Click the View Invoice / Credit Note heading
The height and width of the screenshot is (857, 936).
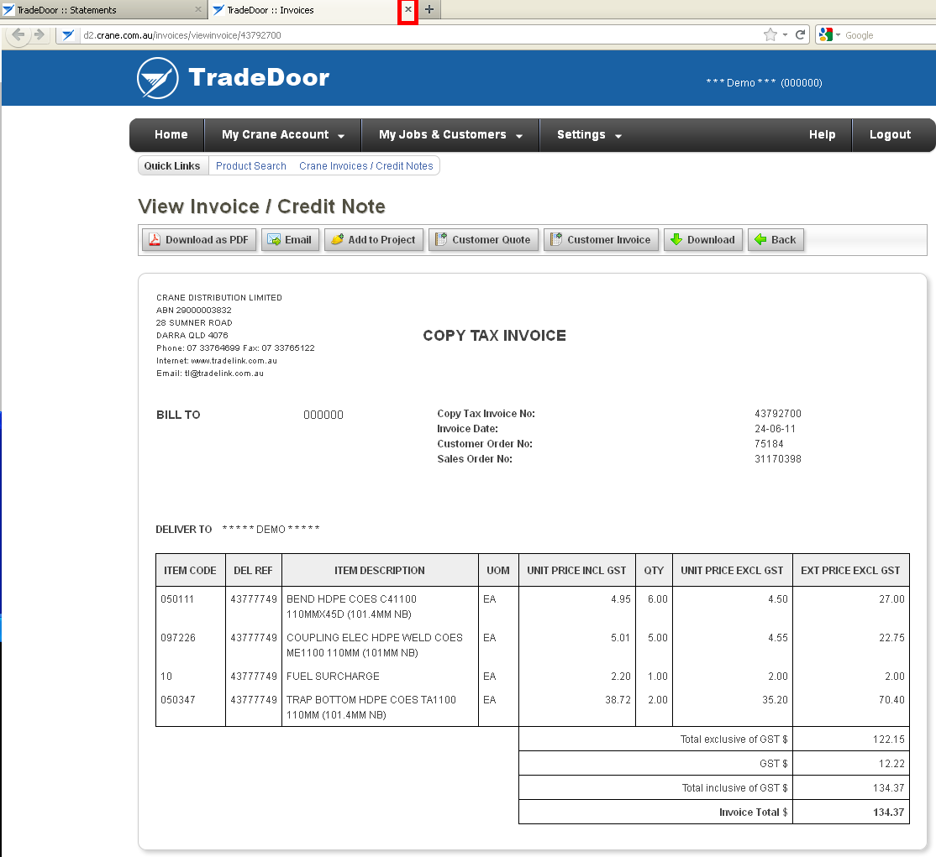coord(261,206)
